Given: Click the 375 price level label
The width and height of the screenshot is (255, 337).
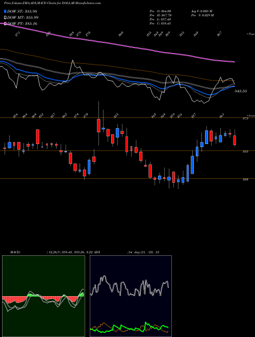Looking at the screenshot, I should pos(245,118).
